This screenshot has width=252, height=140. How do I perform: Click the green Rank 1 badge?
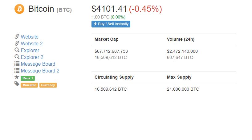pos(28,78)
